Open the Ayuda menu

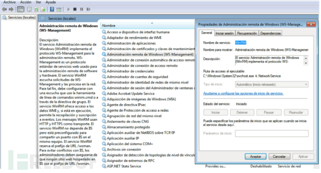[x=50, y=2]
